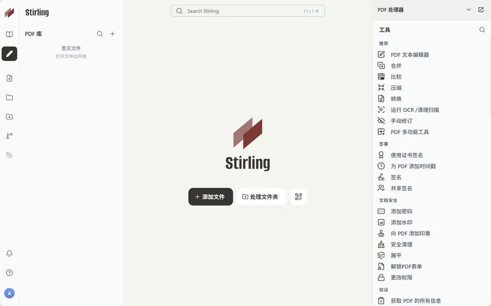Image resolution: width=491 pixels, height=306 pixels.
Task: Click the Stirling logo icon in sidebar
Action: pos(10,13)
